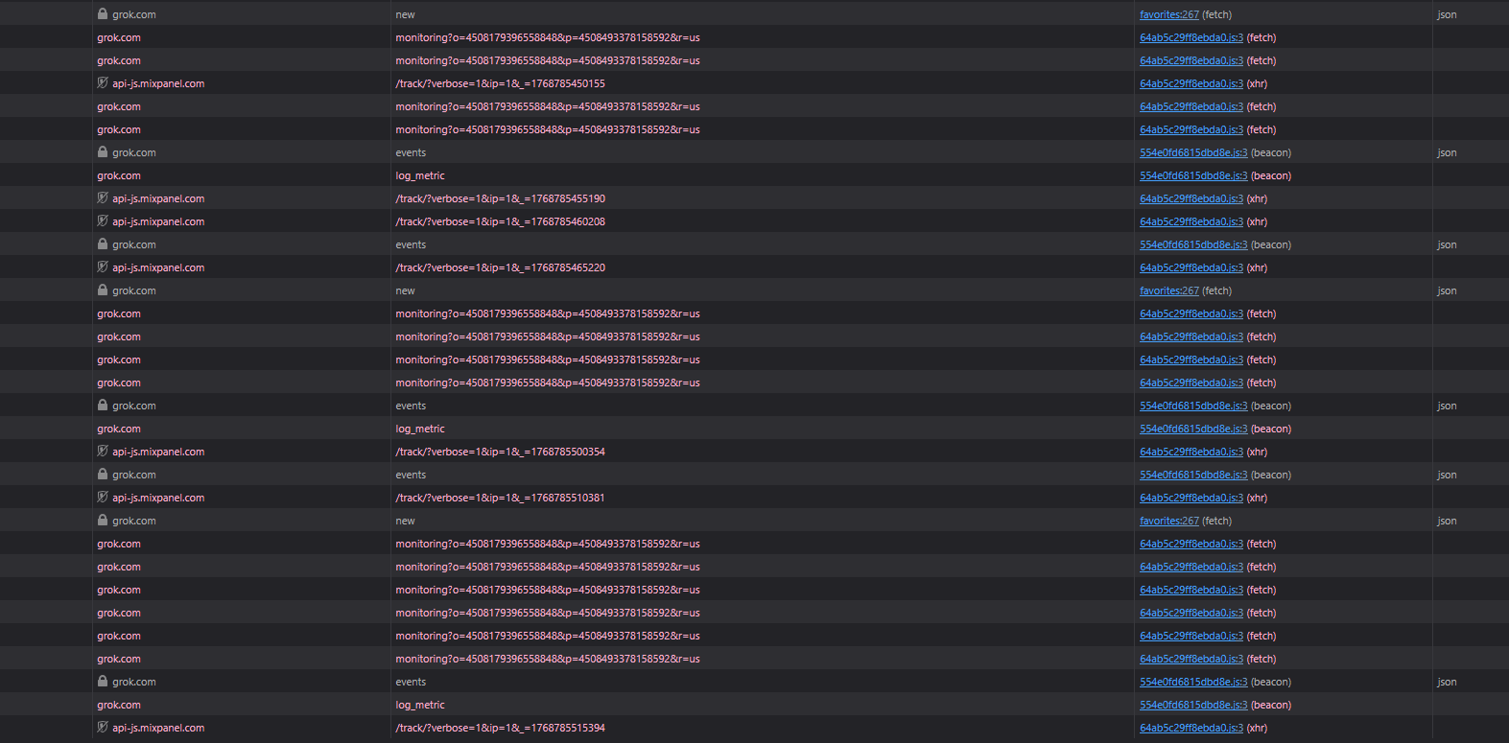The image size is (1509, 743).
Task: Open beacon script link on bottommost log_metric row
Action: coord(1193,705)
